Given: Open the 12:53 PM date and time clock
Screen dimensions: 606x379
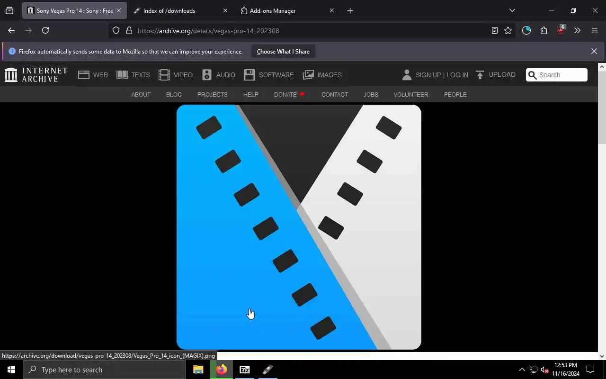Looking at the screenshot, I should (566, 370).
